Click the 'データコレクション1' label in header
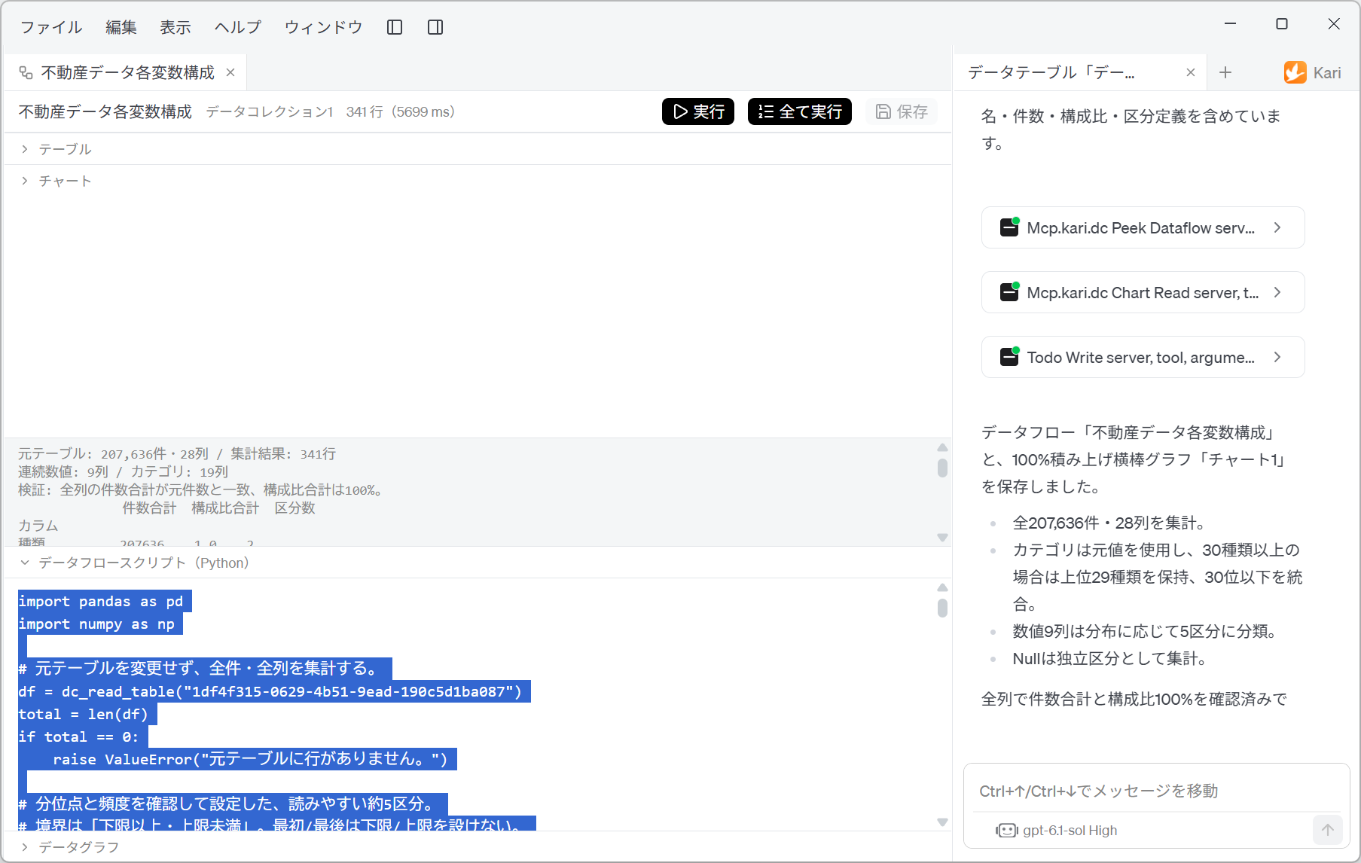The image size is (1361, 863). pyautogui.click(x=270, y=111)
